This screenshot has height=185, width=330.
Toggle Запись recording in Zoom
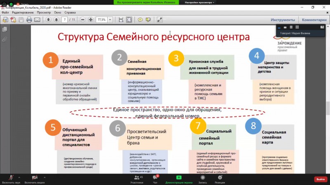coord(202,178)
